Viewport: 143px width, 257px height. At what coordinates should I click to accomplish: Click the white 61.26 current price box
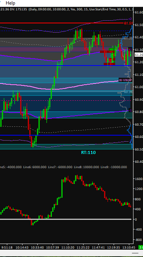(x=139, y=55)
